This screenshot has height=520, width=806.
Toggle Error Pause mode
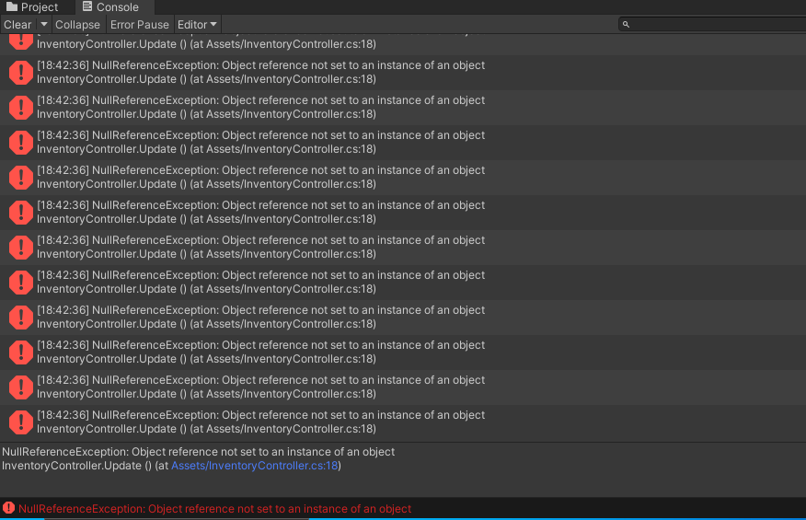click(139, 25)
